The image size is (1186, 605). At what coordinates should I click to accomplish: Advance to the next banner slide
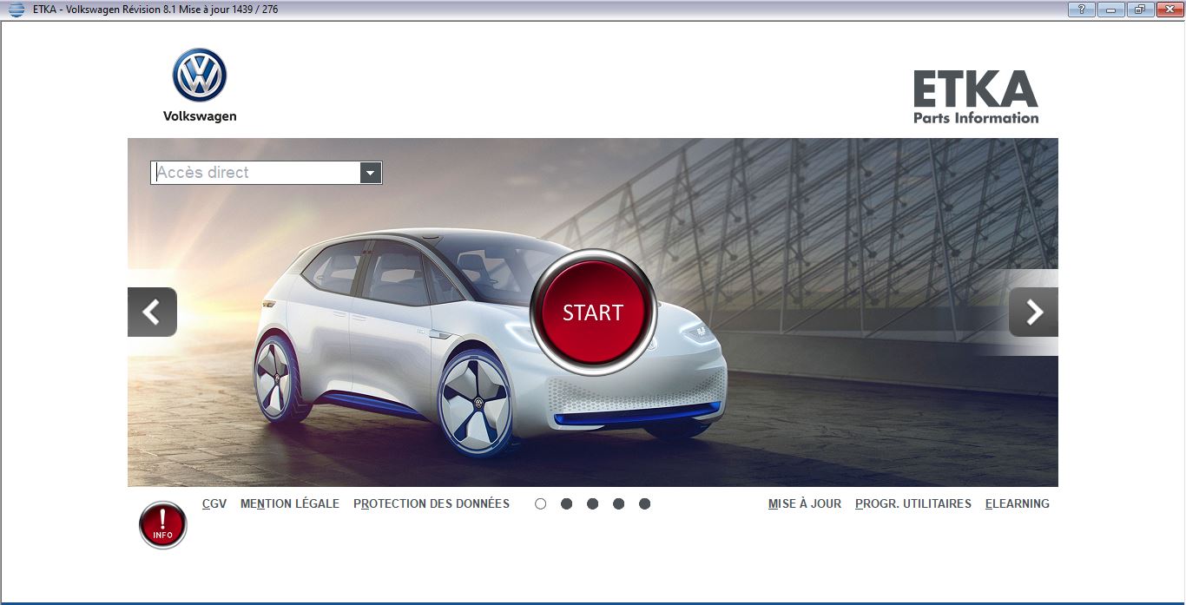[x=1033, y=312]
